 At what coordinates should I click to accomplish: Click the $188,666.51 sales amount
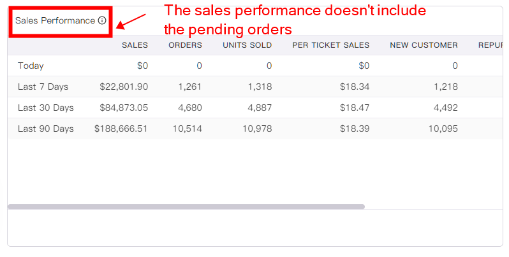coord(121,128)
